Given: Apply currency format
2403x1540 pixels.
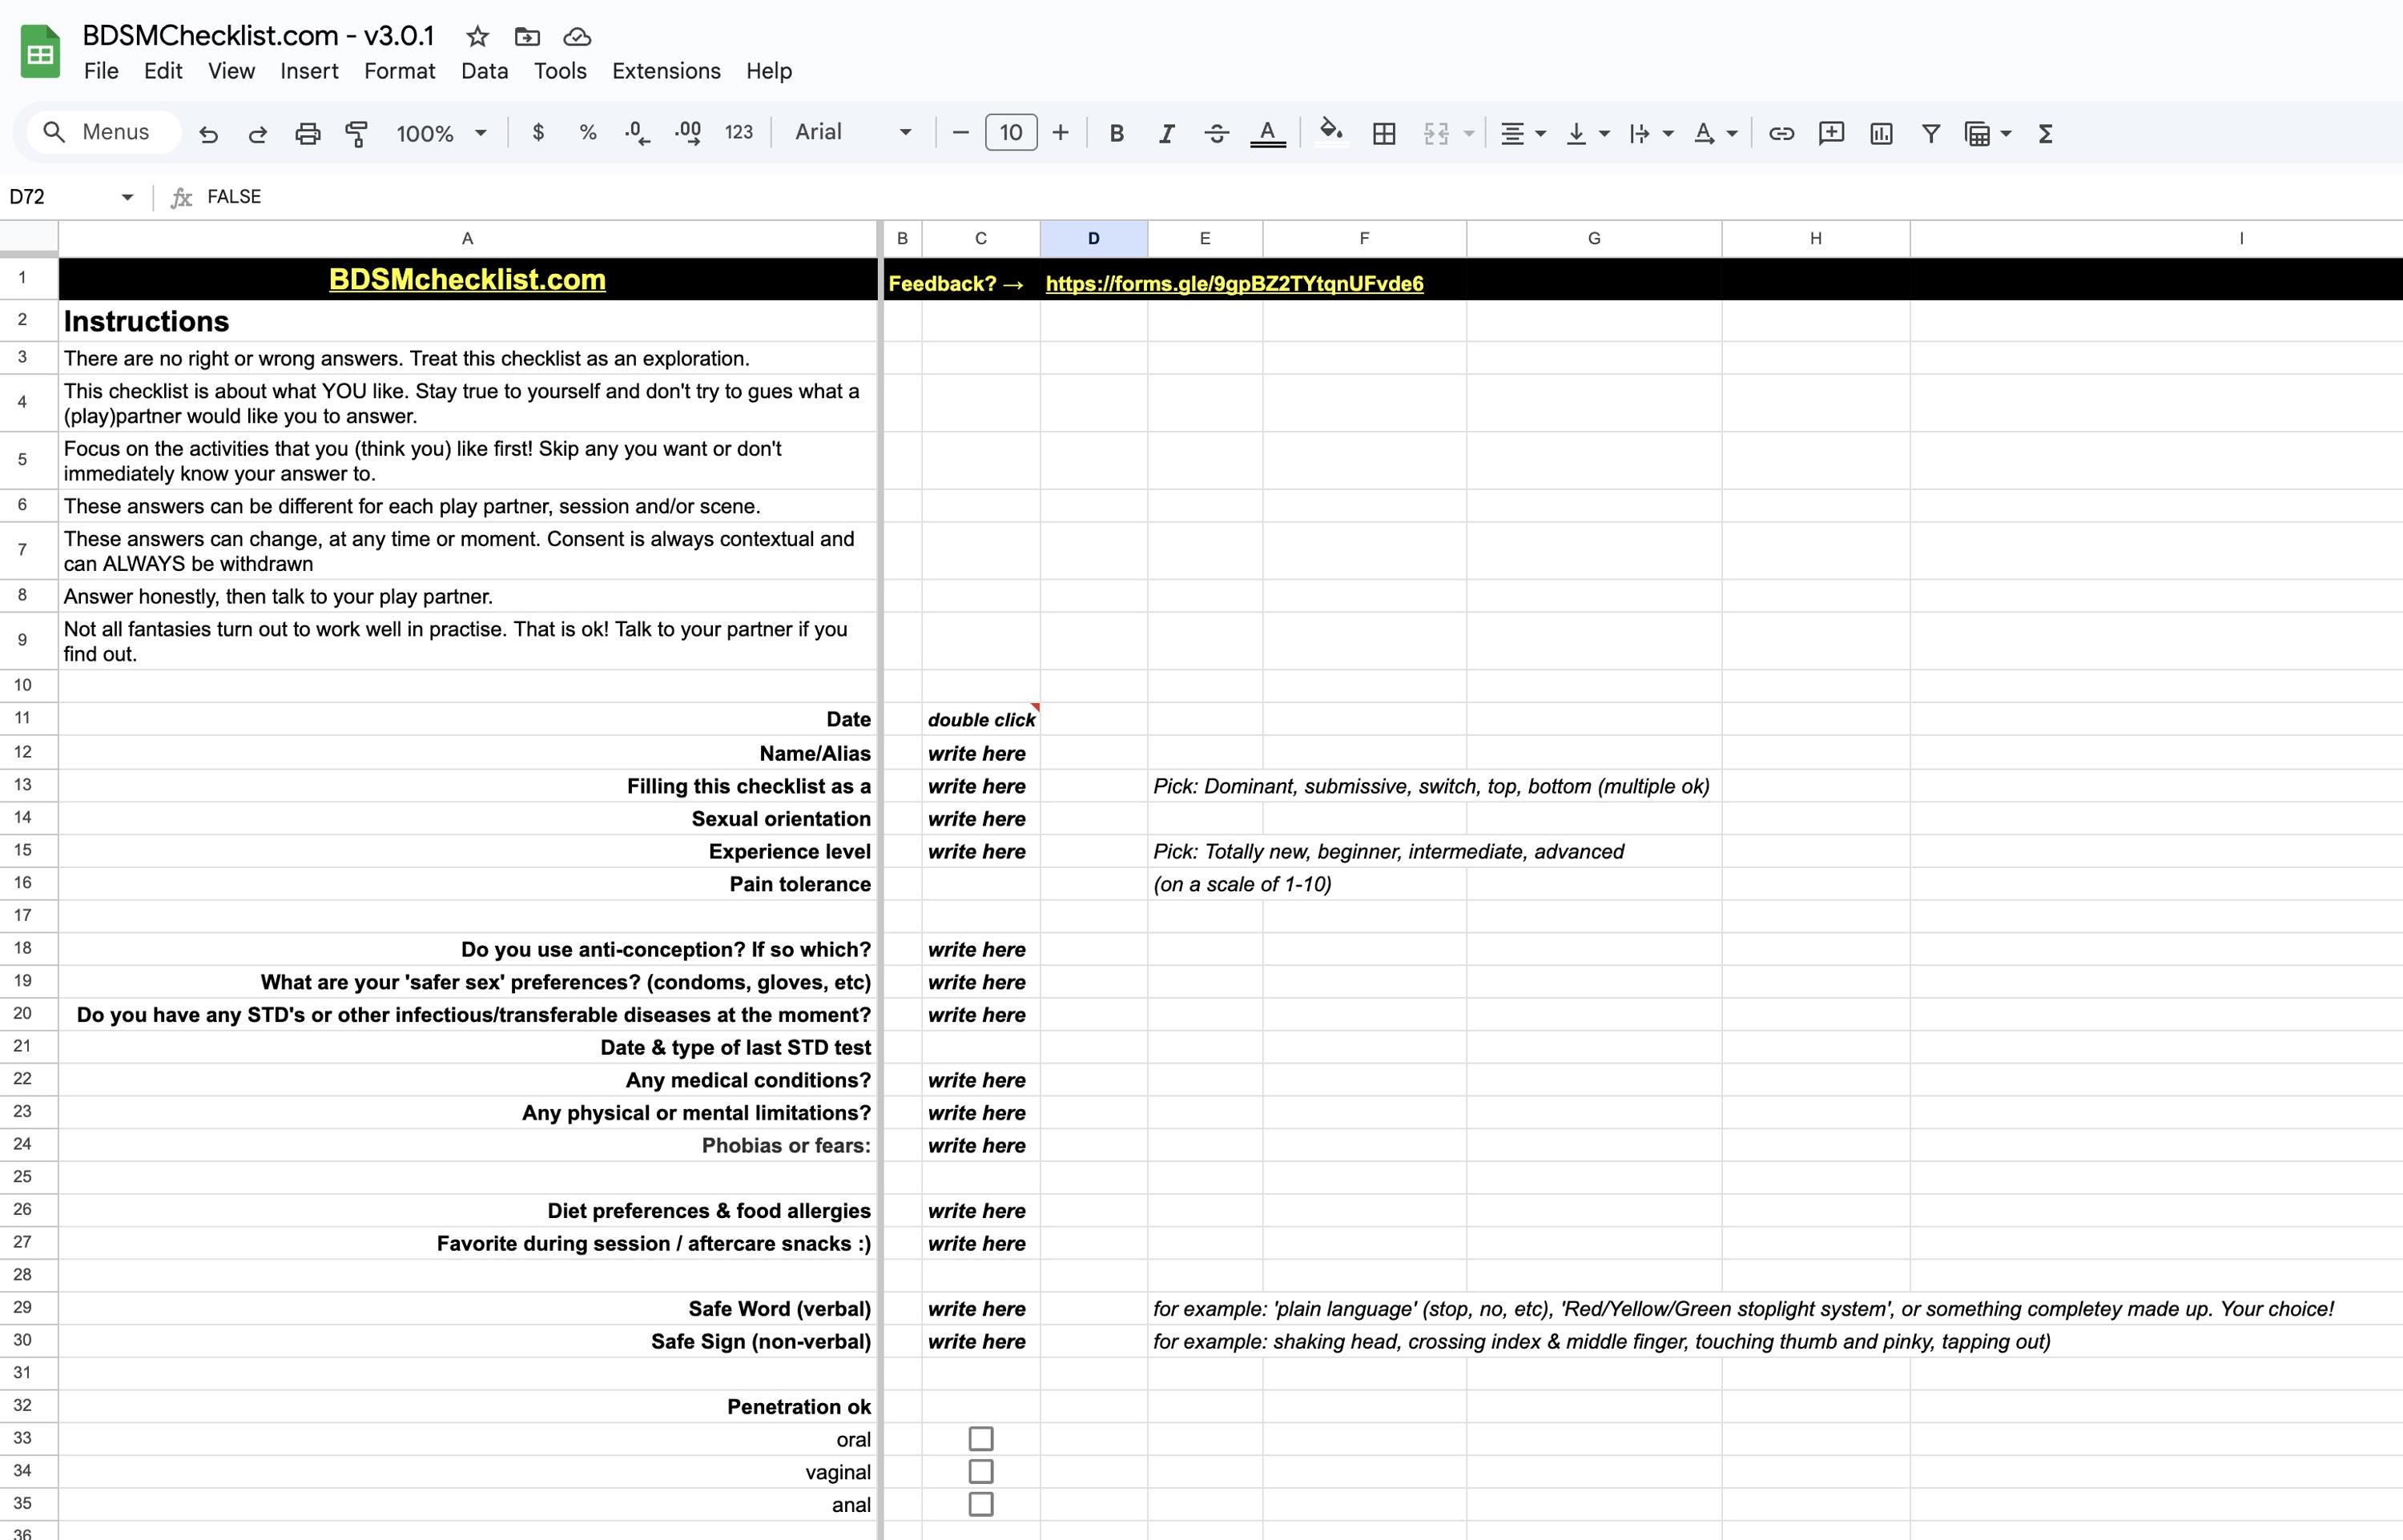Looking at the screenshot, I should 537,131.
